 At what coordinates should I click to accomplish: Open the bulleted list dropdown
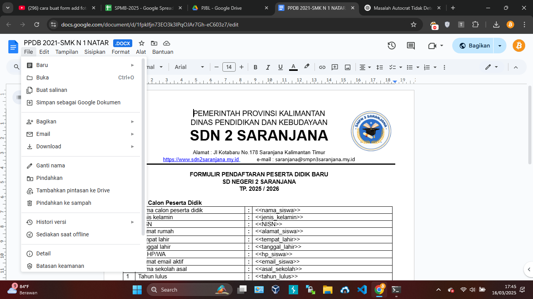point(412,67)
